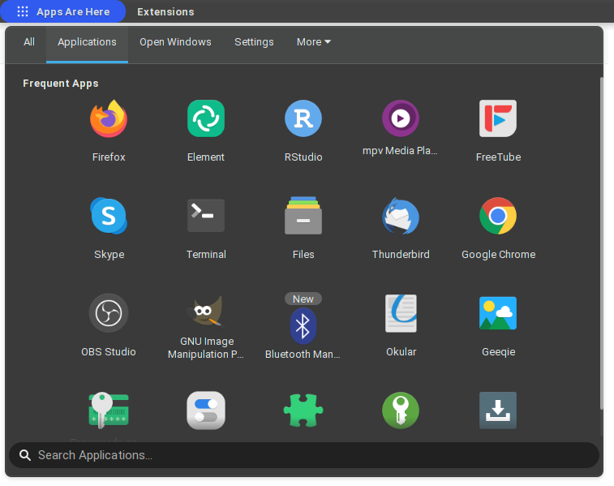Click the Apps Are Here grid icon
614x486 pixels.
coord(23,11)
